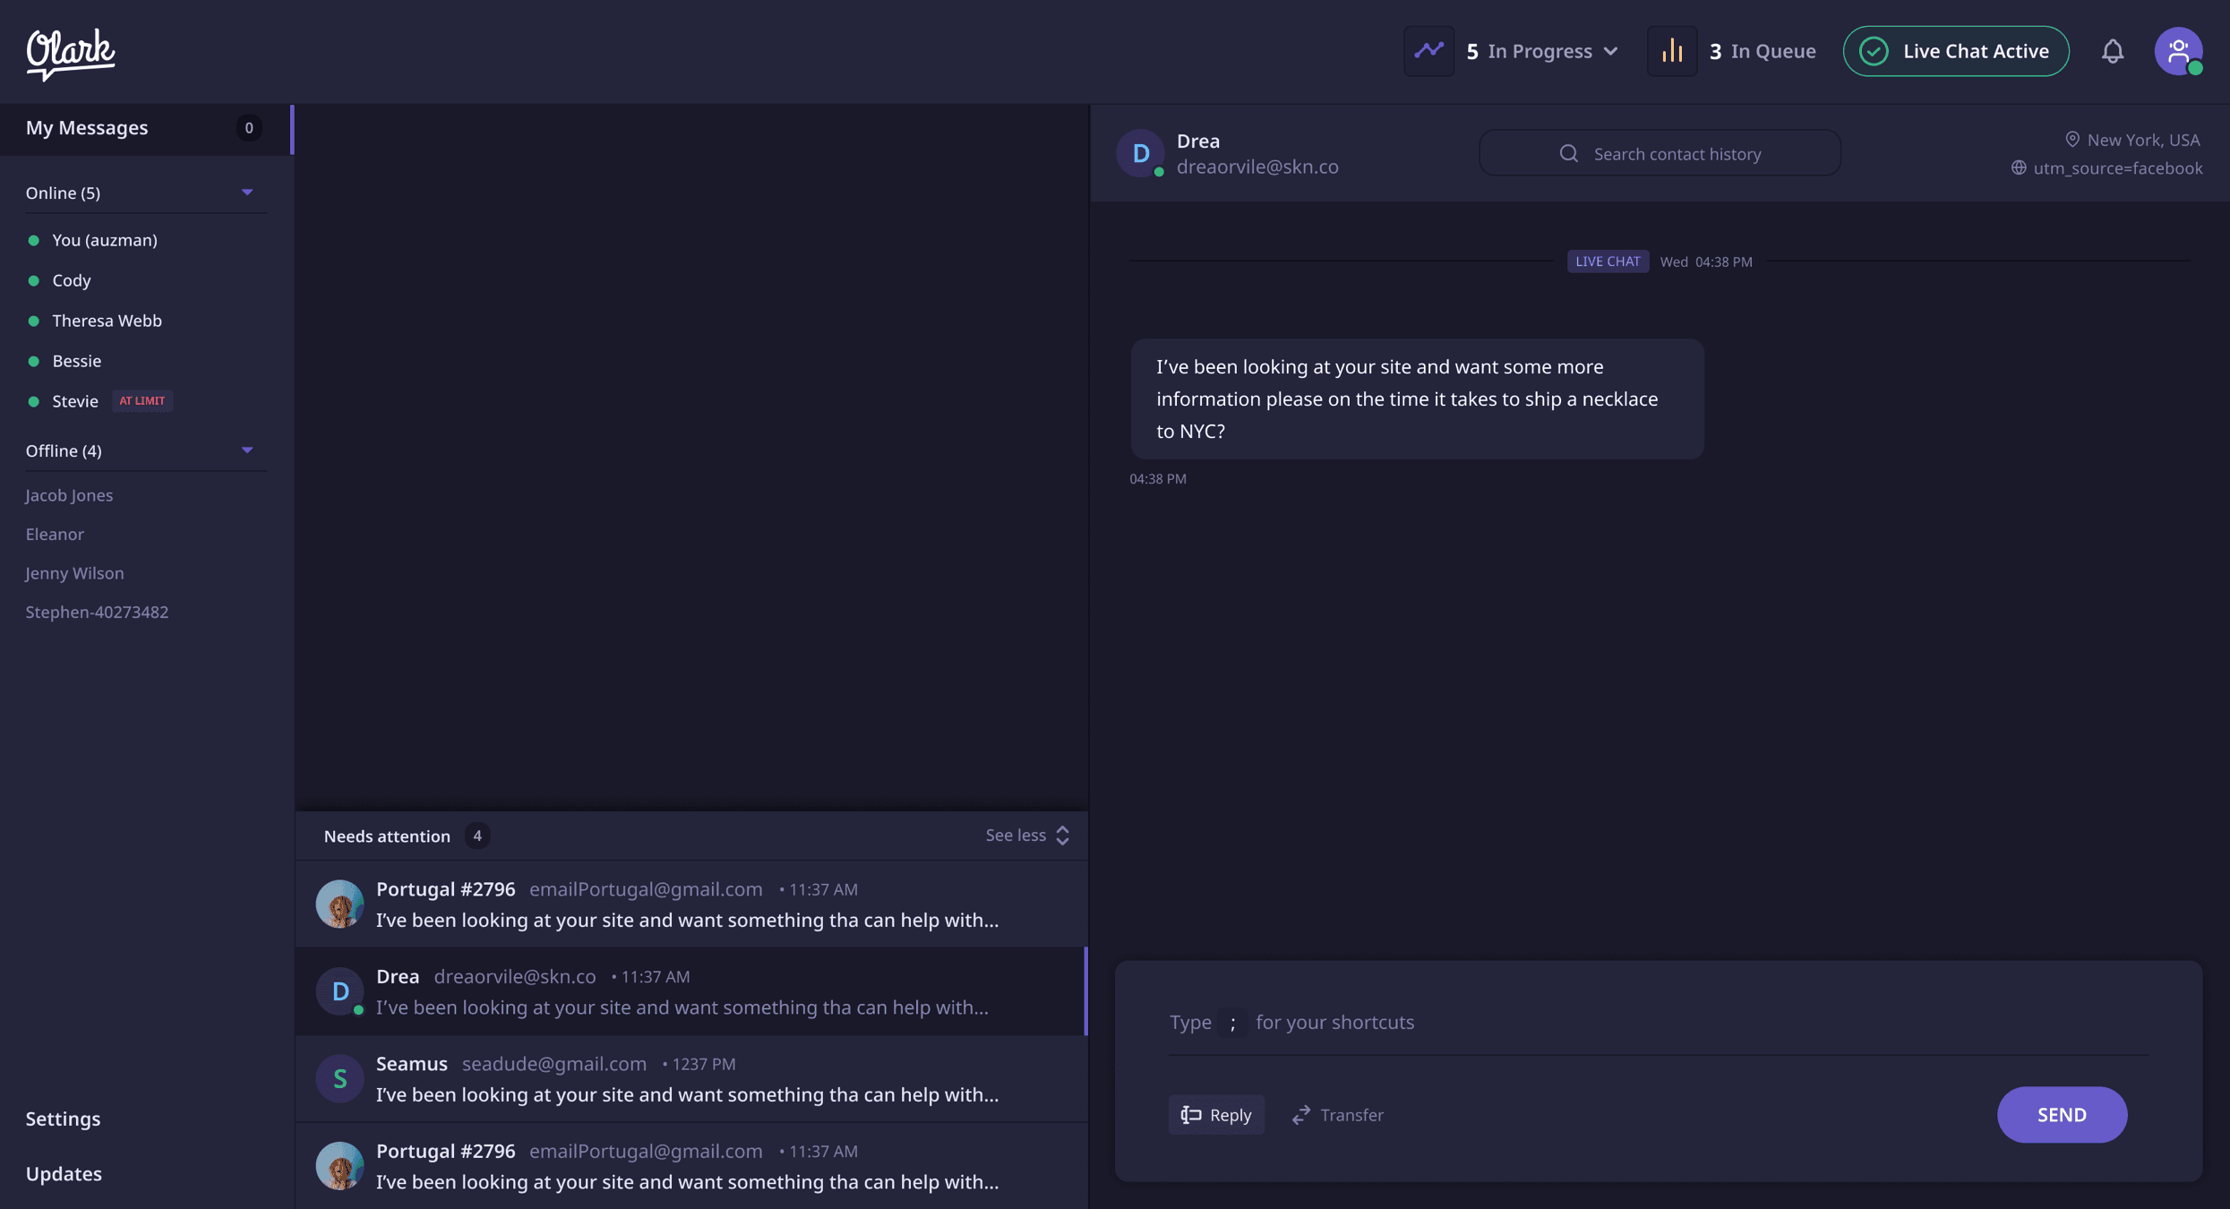The image size is (2230, 1209).
Task: Click emailPortugal@gmail.com in first row
Action: pos(646,889)
